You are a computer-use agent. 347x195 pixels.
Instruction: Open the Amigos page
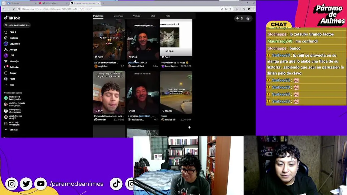[11, 50]
